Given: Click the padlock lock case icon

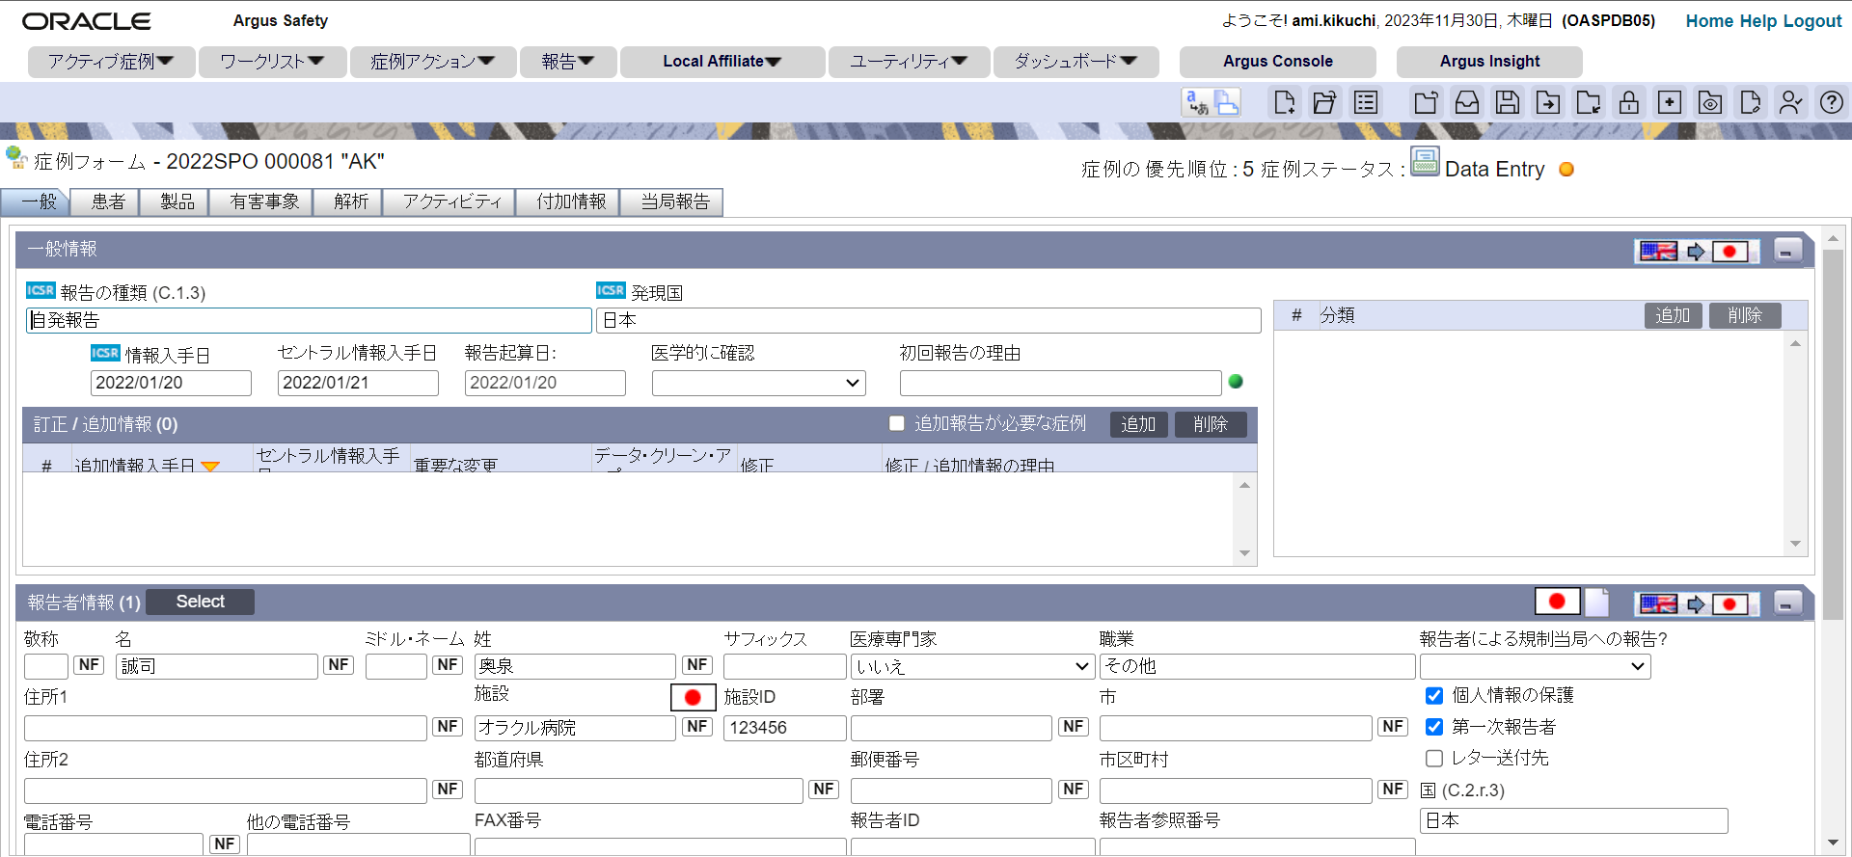Looking at the screenshot, I should [1629, 102].
